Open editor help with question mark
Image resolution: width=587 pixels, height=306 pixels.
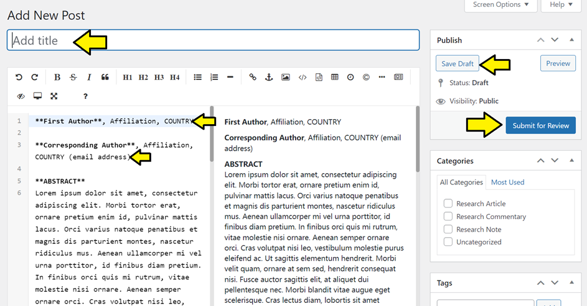coord(85,96)
